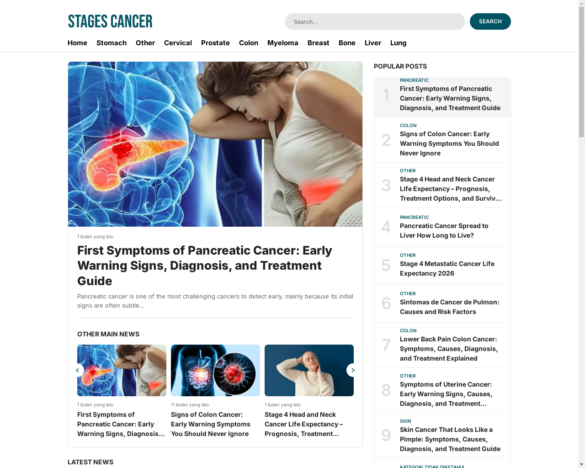The width and height of the screenshot is (585, 468).
Task: Open Sintomas de Cancer de Pulmon post
Action: [449, 307]
